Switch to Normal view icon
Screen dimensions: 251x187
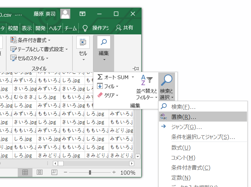(x=25, y=172)
